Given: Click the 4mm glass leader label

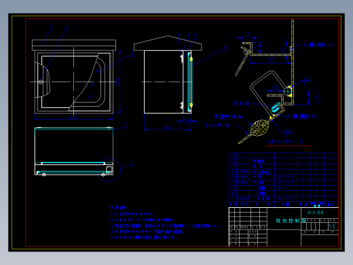Looking at the screenshot, I should tap(217, 125).
